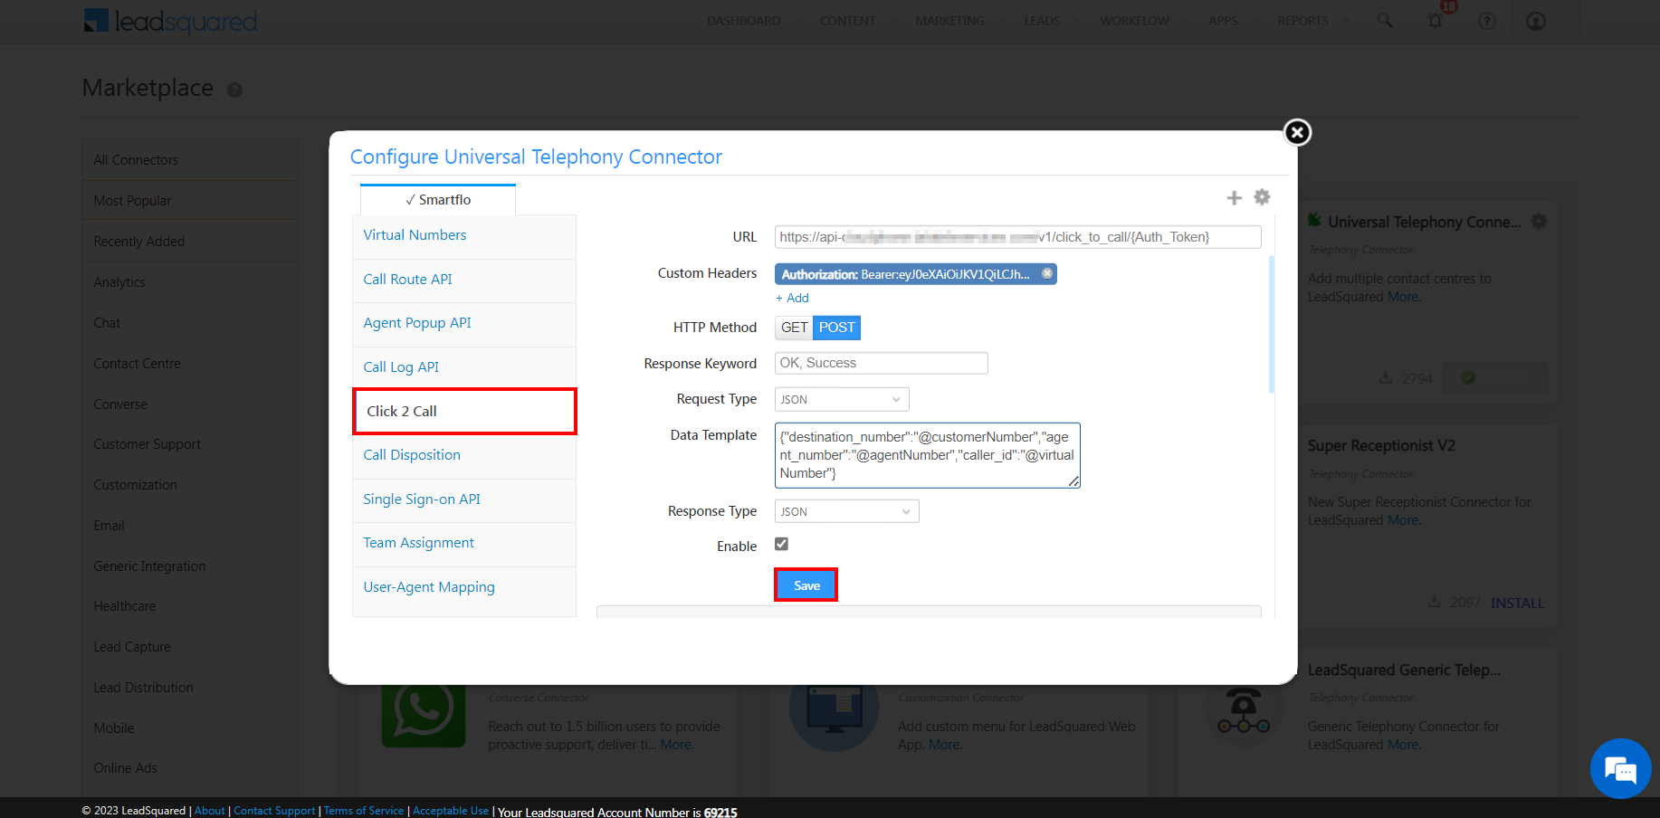Close the Configure Telephony Connector dialog

[1297, 133]
